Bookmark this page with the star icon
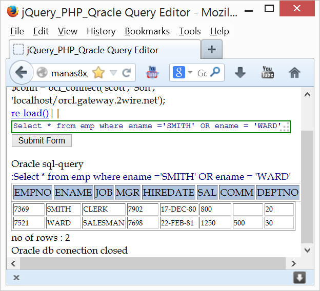Screen dimensions: 320x291 [98, 73]
